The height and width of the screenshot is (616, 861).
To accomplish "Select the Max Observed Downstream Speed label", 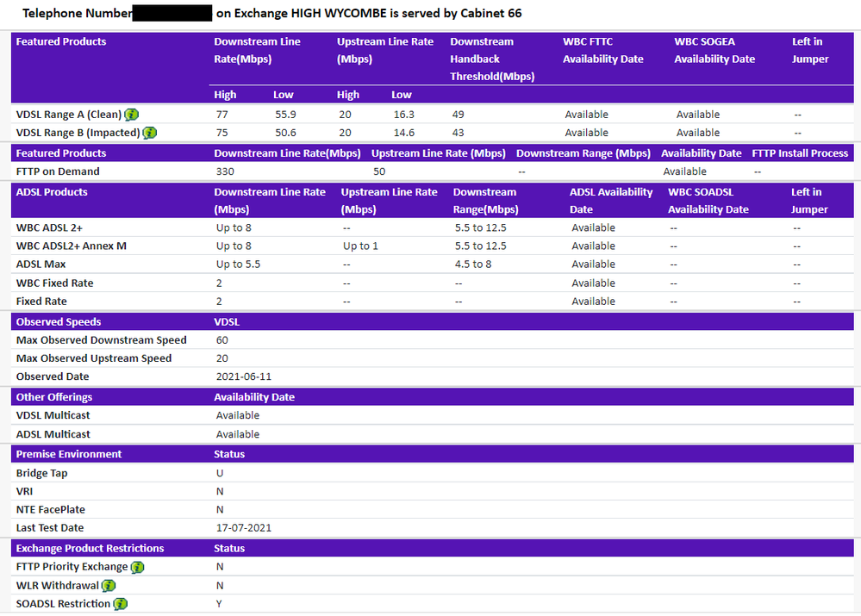I will 102,340.
